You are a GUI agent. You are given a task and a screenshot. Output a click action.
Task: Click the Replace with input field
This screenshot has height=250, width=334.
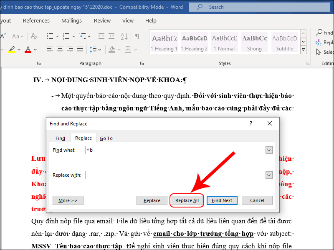point(175,175)
